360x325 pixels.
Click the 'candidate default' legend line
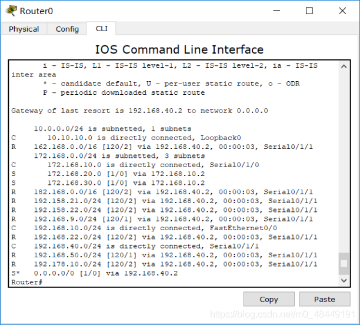click(171, 84)
